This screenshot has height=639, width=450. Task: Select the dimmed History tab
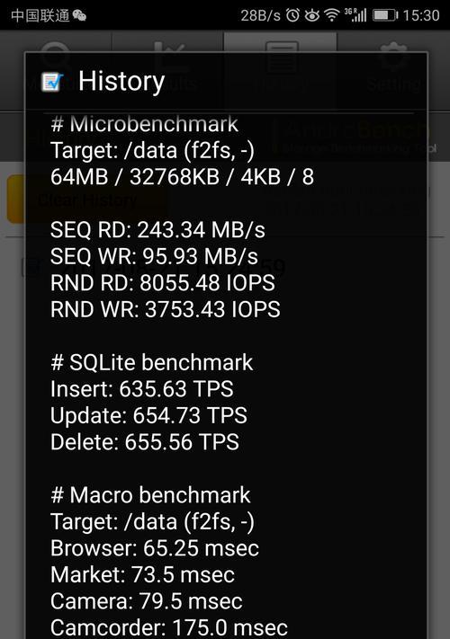coord(281,70)
